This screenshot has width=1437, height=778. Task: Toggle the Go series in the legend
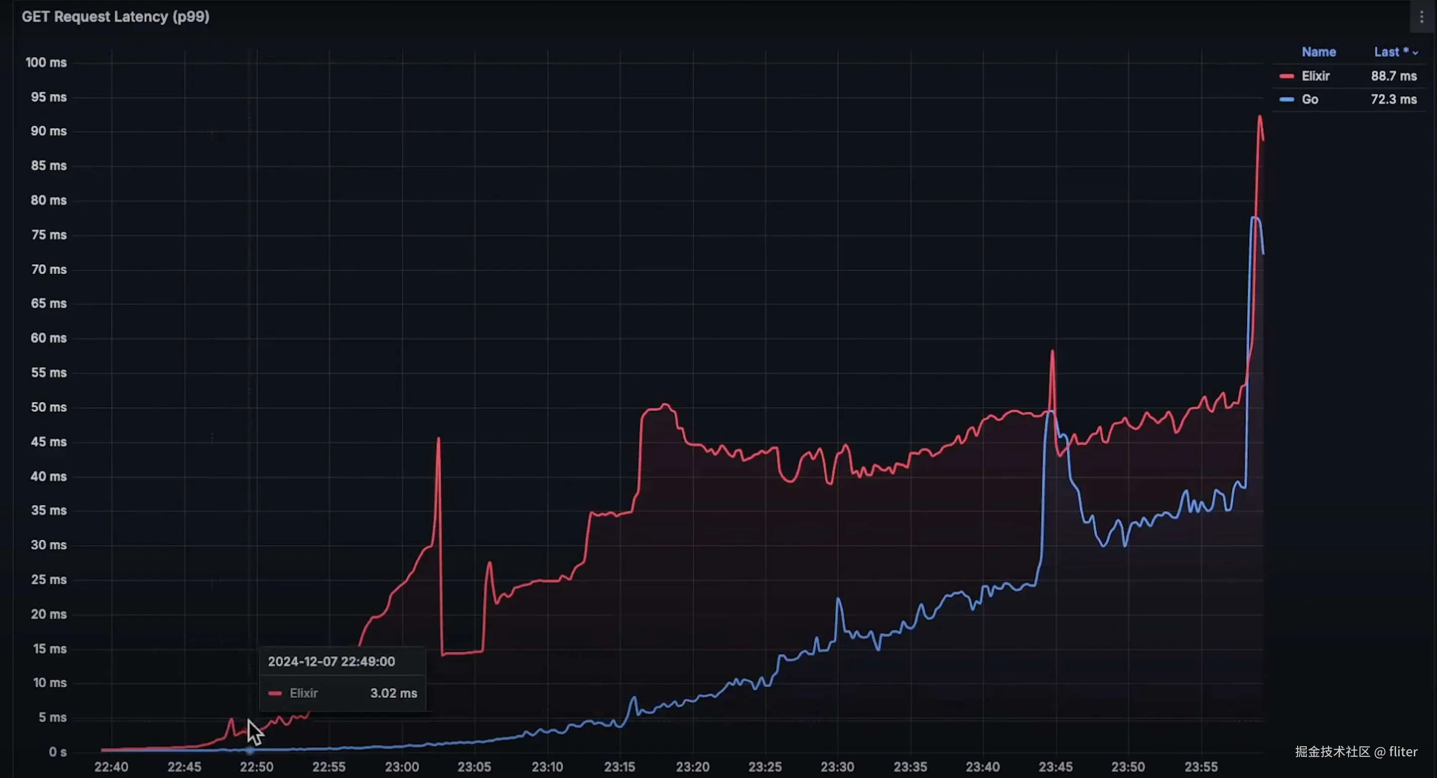(x=1309, y=100)
